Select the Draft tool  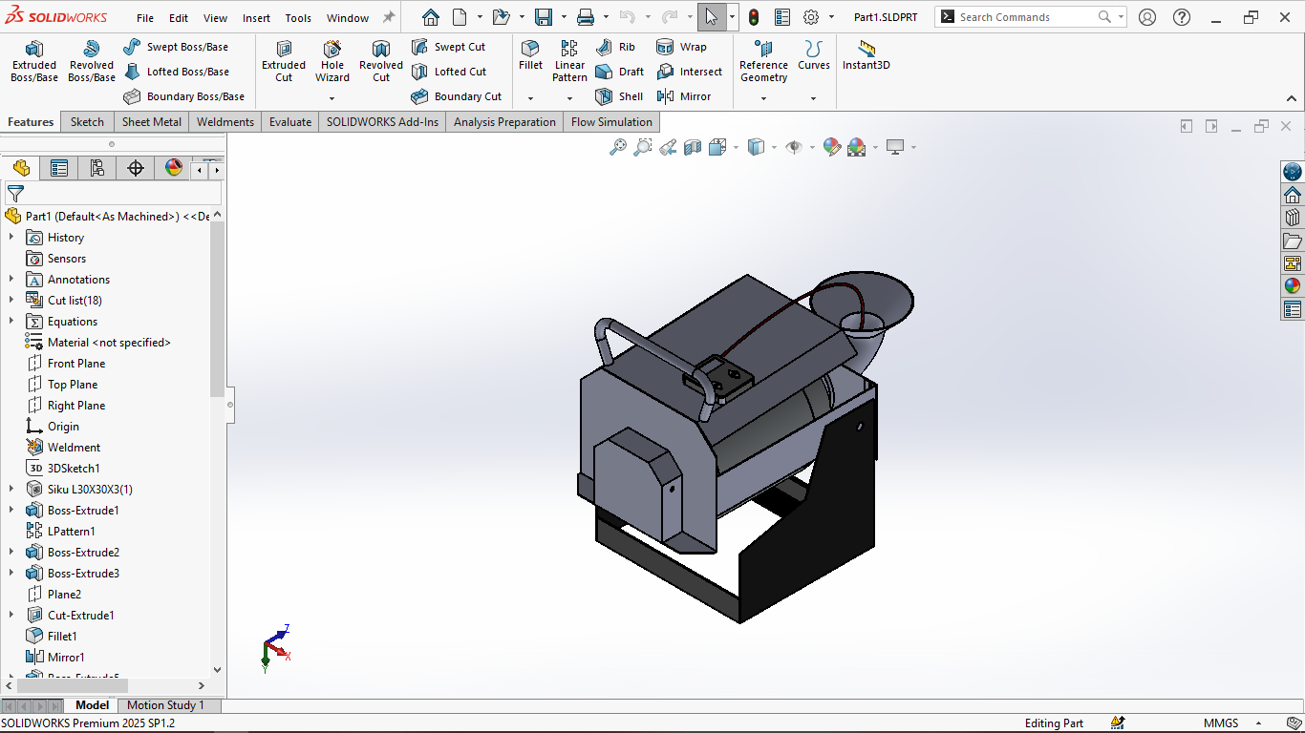tap(619, 72)
